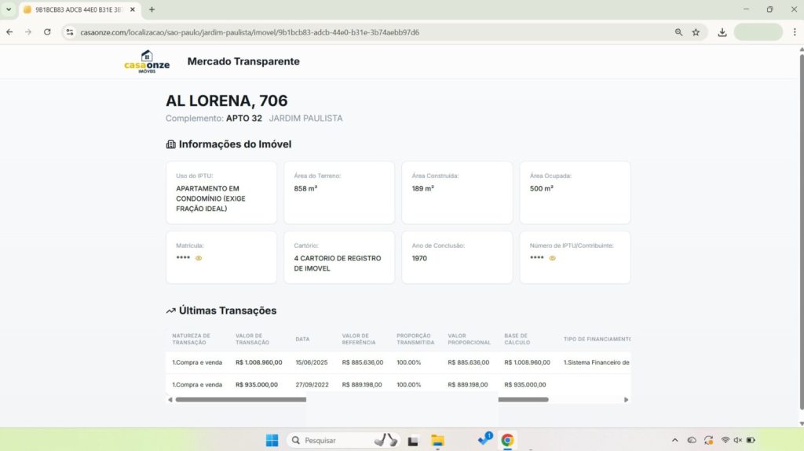Expand the tab search dropdown arrow
Viewport: 804px width, 451px height.
coord(8,9)
